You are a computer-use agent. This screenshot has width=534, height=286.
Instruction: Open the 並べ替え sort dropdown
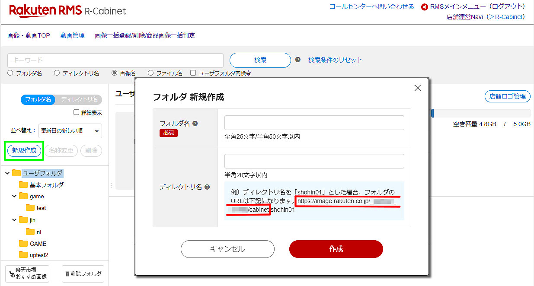point(70,130)
